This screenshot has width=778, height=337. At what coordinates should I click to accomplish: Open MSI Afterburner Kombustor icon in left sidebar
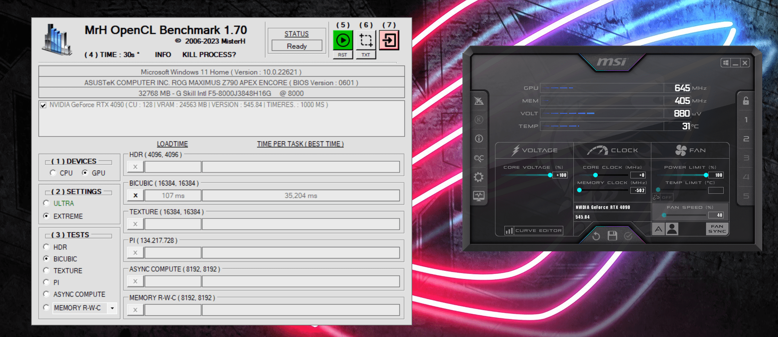479,101
